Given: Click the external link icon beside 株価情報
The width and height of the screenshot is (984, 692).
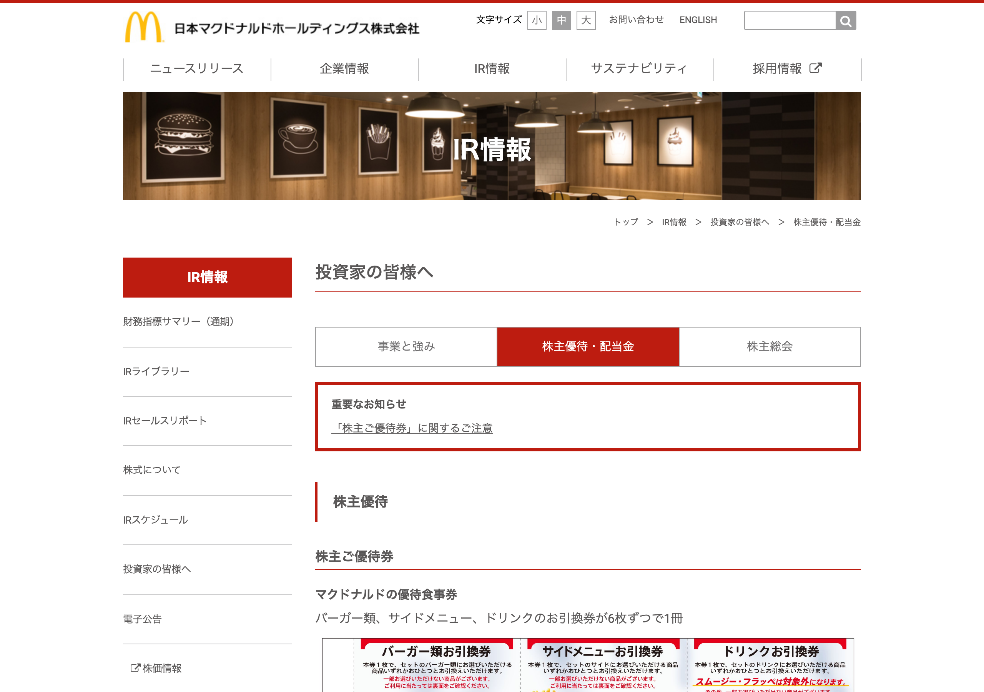Looking at the screenshot, I should pyautogui.click(x=135, y=668).
